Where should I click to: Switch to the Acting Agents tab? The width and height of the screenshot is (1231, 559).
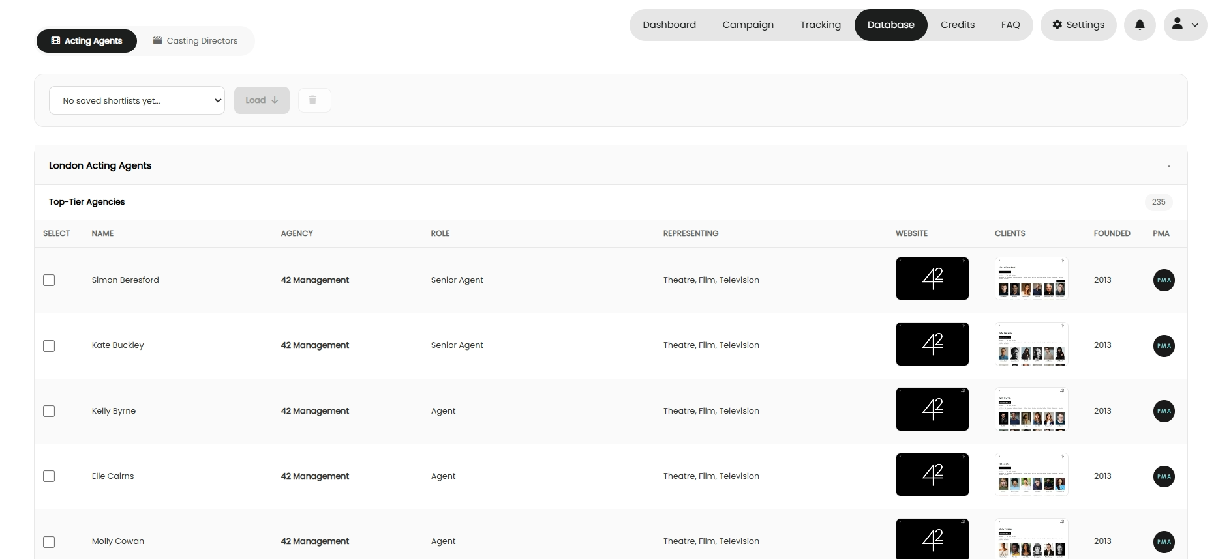(87, 40)
